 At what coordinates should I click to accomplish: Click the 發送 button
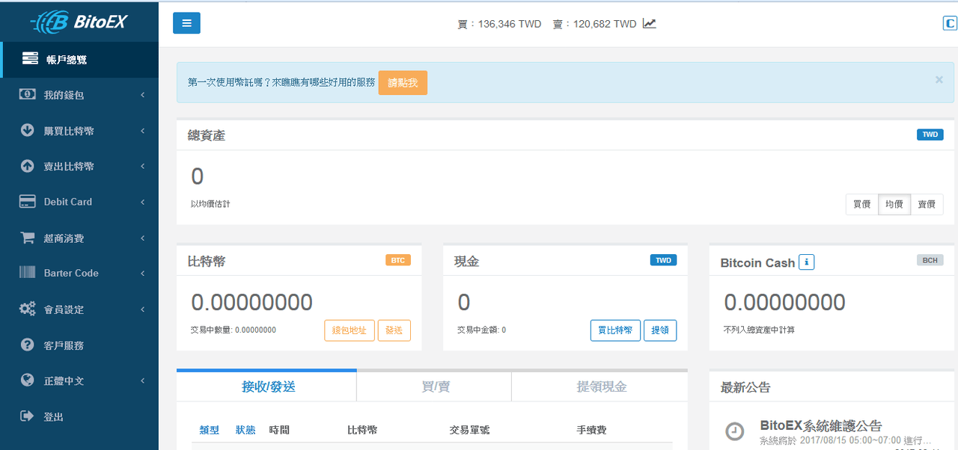point(394,330)
